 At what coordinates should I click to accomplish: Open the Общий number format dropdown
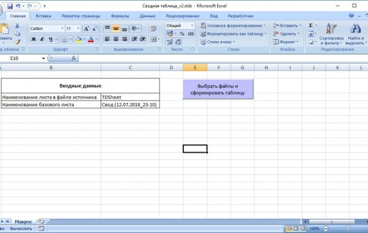pyautogui.click(x=192, y=26)
